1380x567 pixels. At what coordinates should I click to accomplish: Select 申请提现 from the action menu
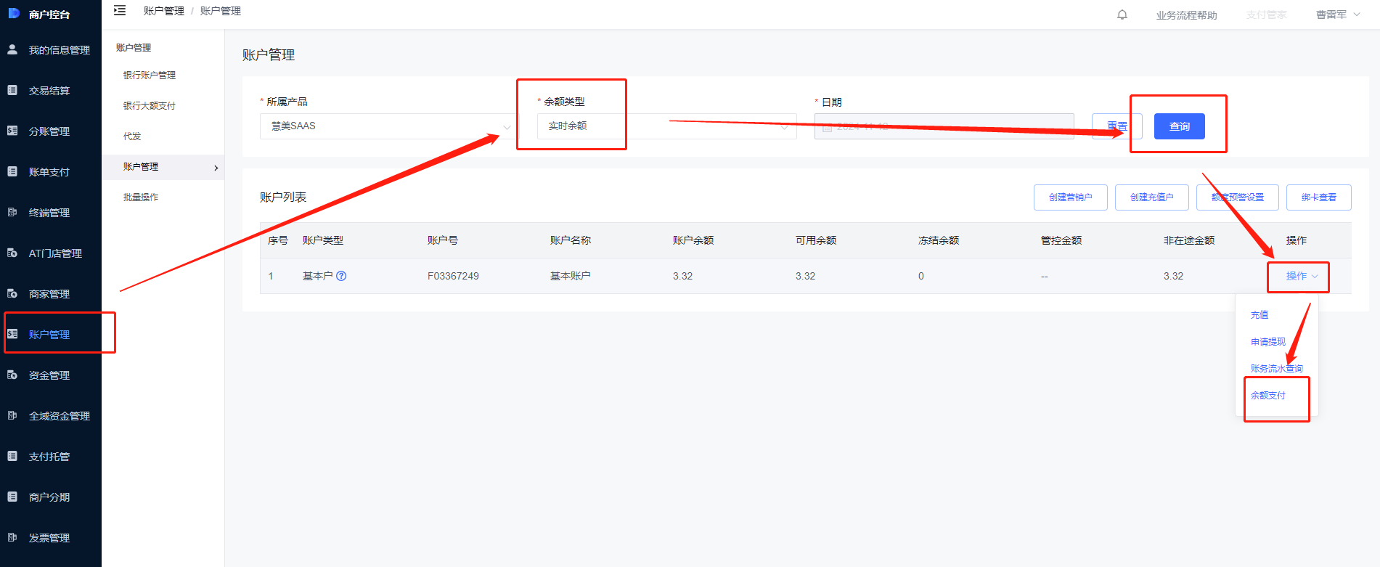pos(1267,342)
